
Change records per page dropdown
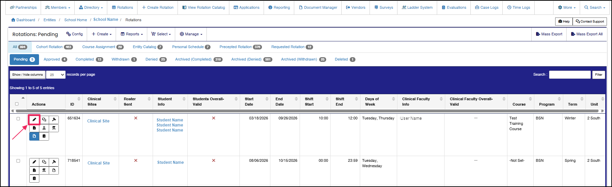click(x=56, y=75)
